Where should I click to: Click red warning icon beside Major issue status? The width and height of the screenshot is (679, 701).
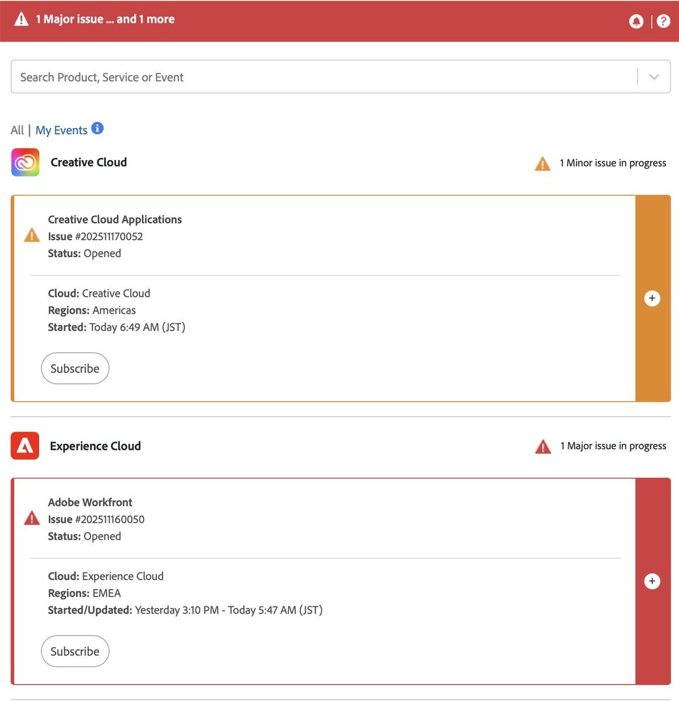coord(543,447)
